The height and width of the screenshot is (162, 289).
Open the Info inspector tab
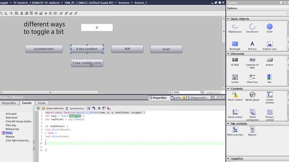[178, 98]
